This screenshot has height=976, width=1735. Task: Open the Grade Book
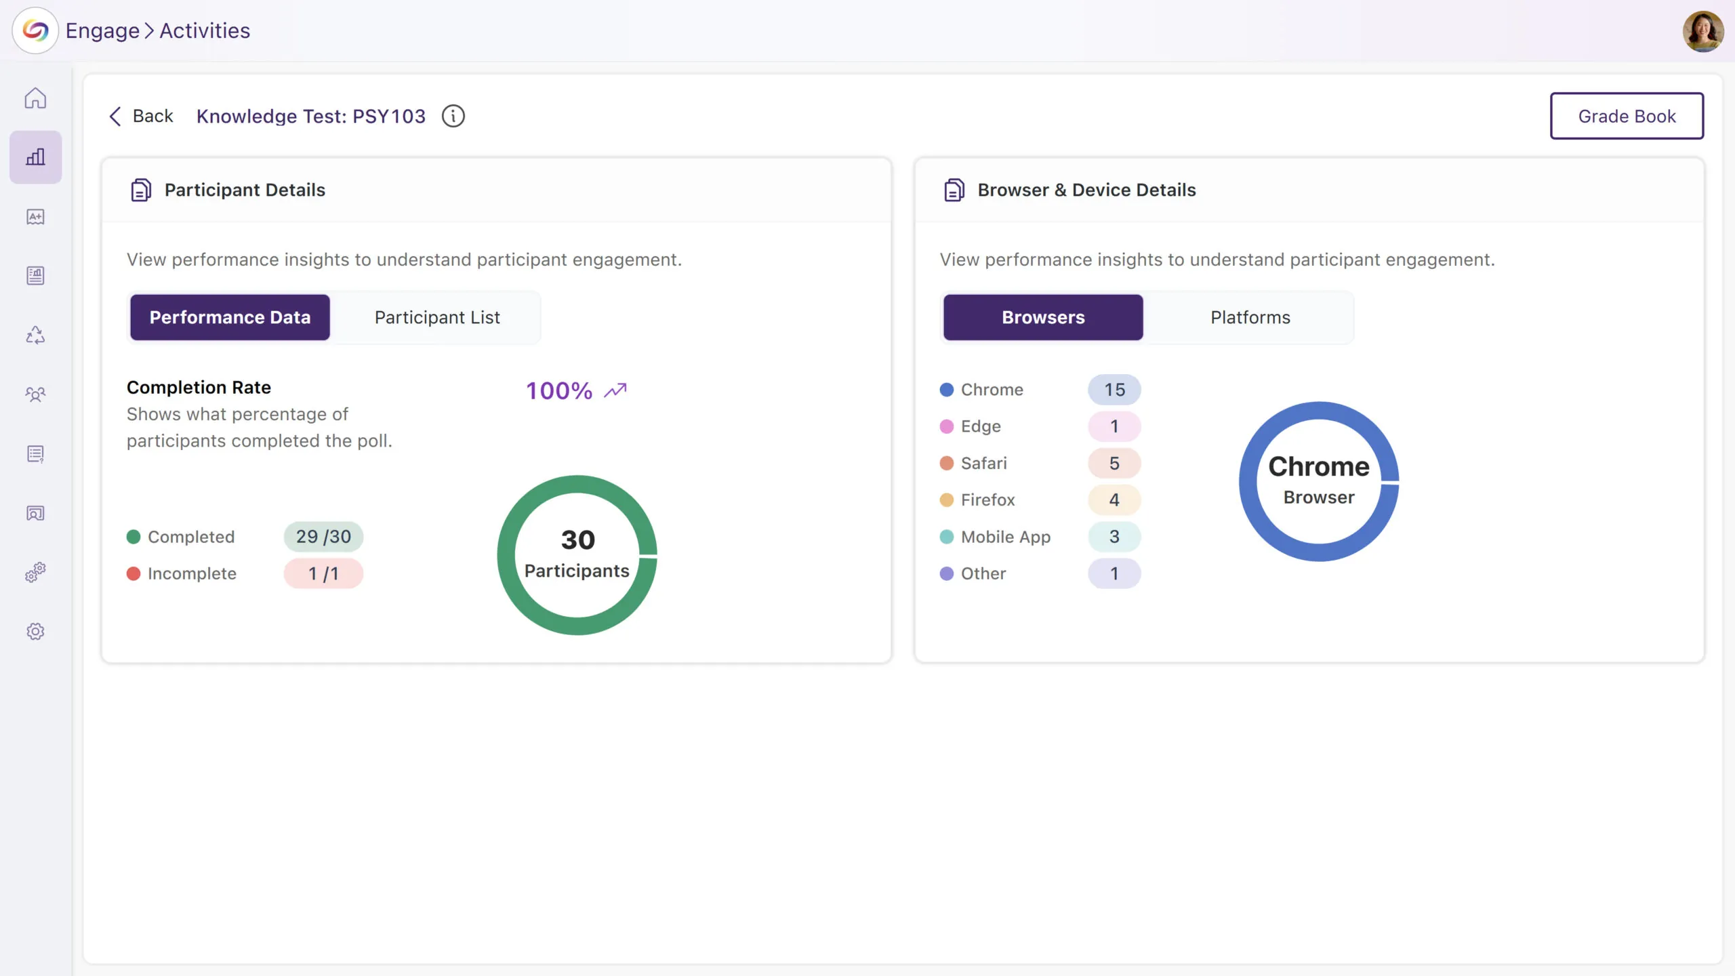(1626, 116)
